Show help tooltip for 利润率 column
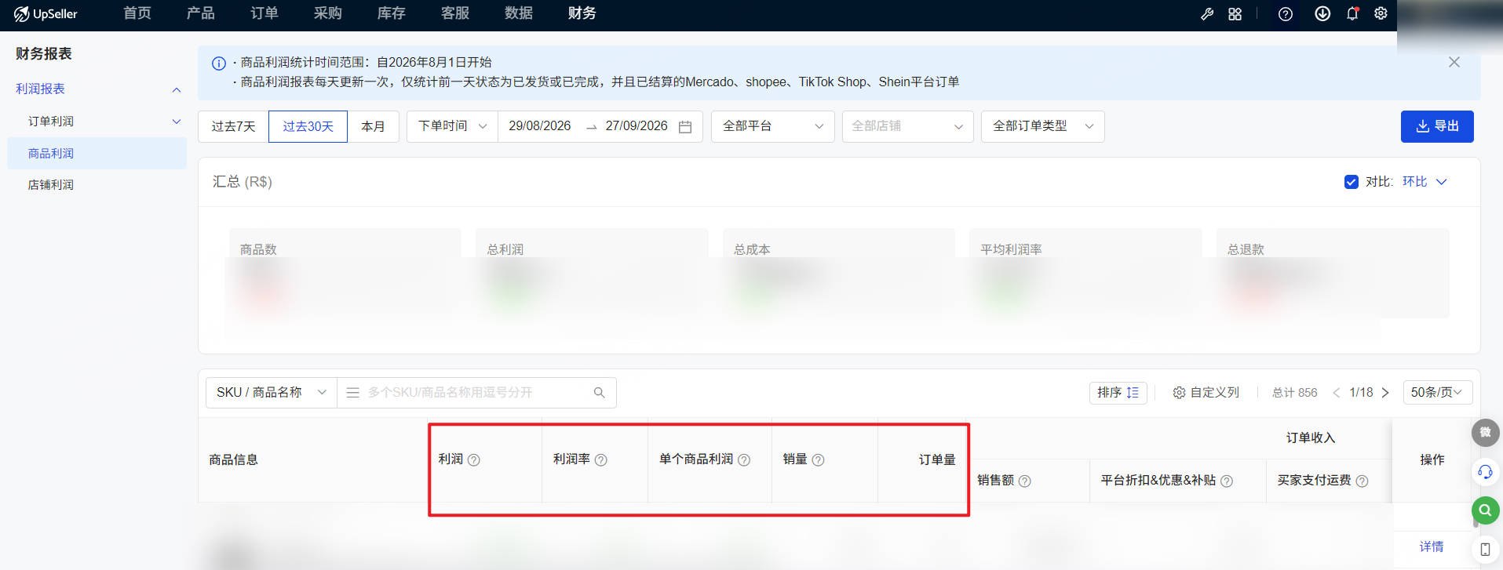The width and height of the screenshot is (1503, 570). click(x=601, y=460)
